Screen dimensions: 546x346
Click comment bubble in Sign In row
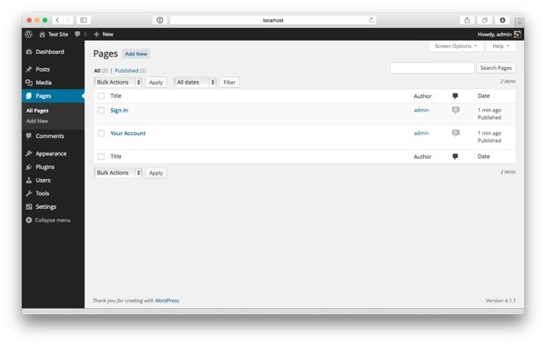(x=456, y=110)
